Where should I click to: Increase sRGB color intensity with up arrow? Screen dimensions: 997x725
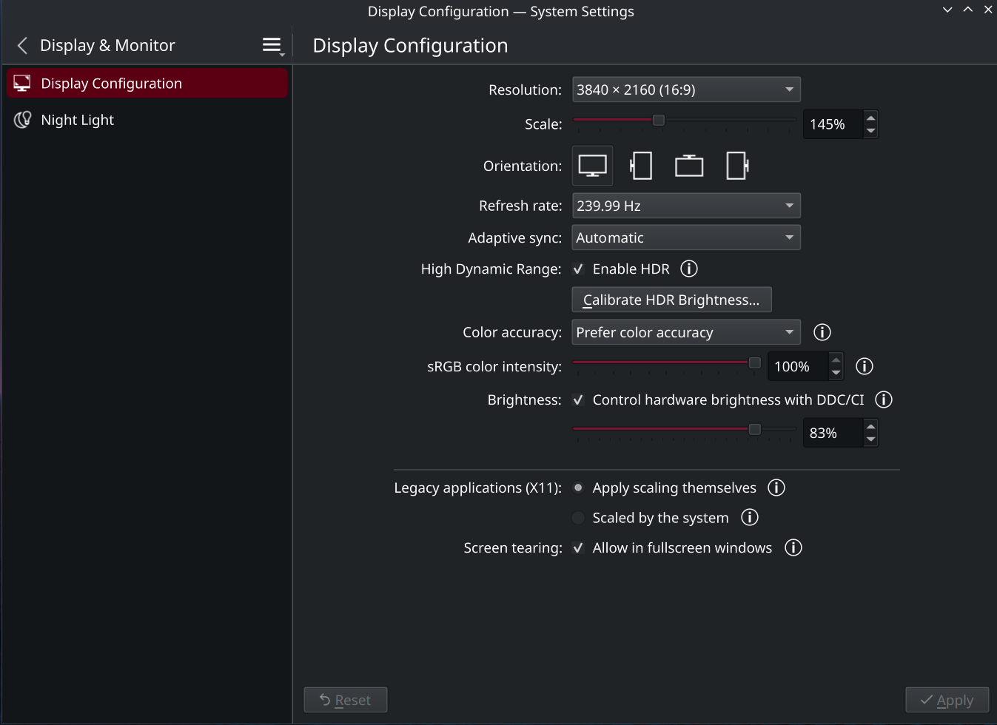tap(836, 360)
